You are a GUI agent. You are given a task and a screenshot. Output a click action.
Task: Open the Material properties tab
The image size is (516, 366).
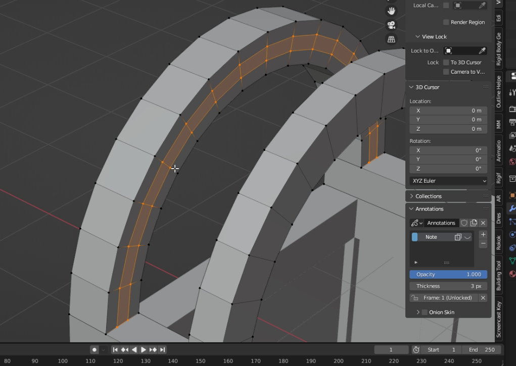512,274
